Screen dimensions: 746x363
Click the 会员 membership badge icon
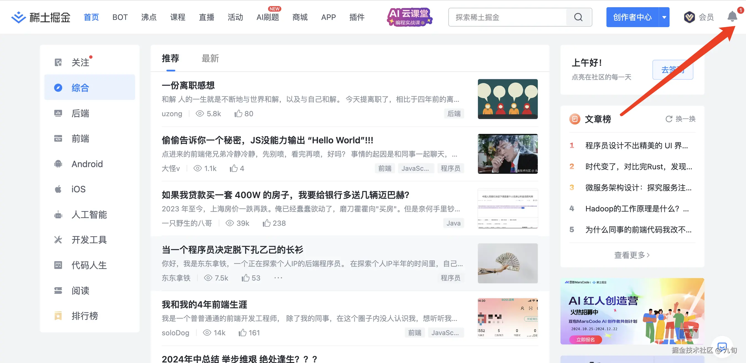[689, 17]
